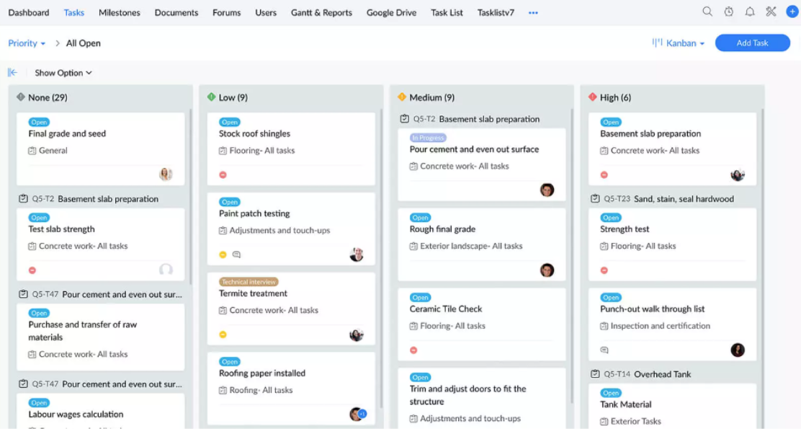Open the Task List tab
This screenshot has width=801, height=429.
447,12
